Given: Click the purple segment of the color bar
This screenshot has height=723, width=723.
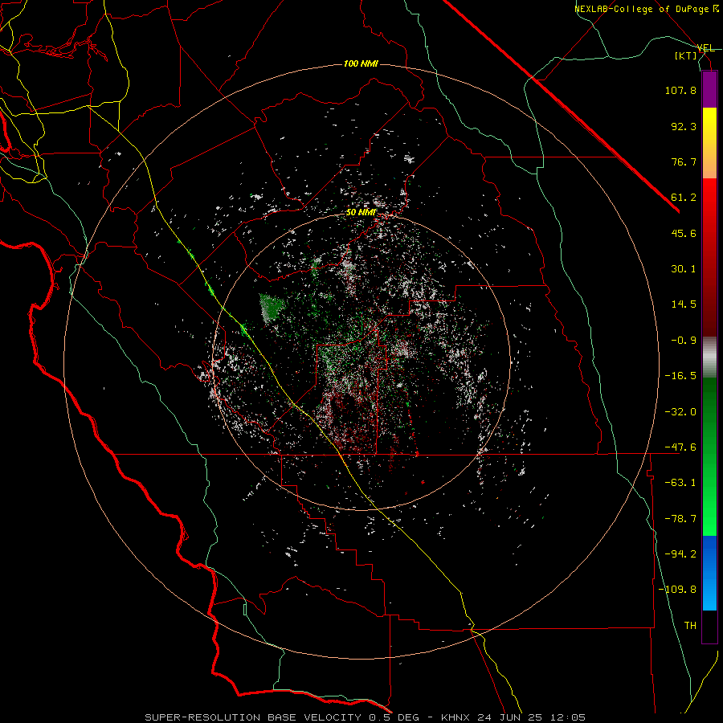Looking at the screenshot, I should [709, 89].
